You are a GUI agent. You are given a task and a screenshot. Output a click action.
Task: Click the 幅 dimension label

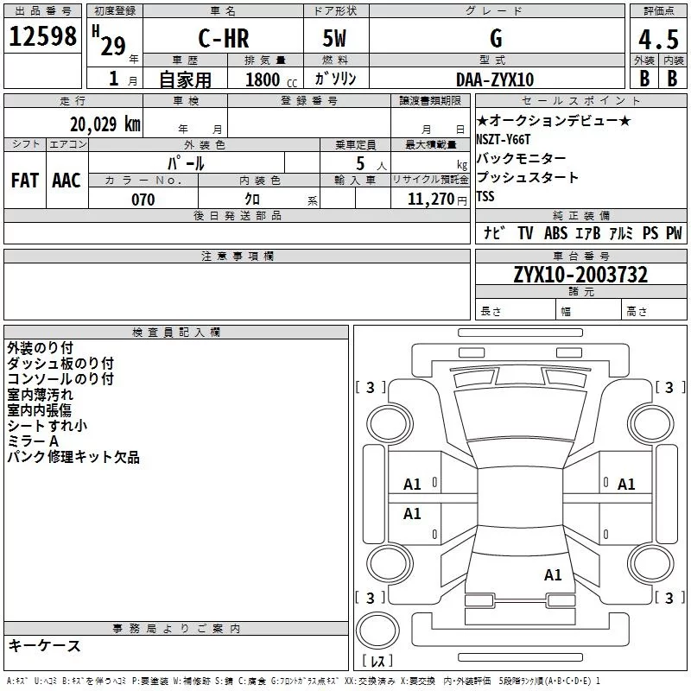tap(566, 312)
